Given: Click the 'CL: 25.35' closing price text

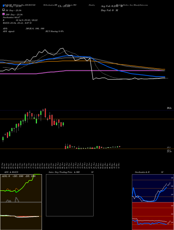Looking at the screenshot, I should pyautogui.click(x=64, y=6).
